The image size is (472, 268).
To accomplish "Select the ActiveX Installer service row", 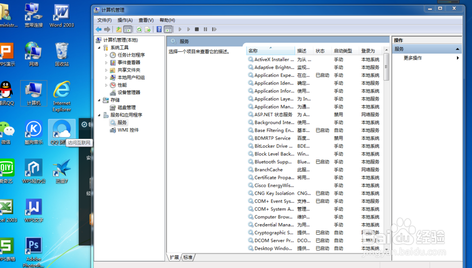I will point(314,59).
